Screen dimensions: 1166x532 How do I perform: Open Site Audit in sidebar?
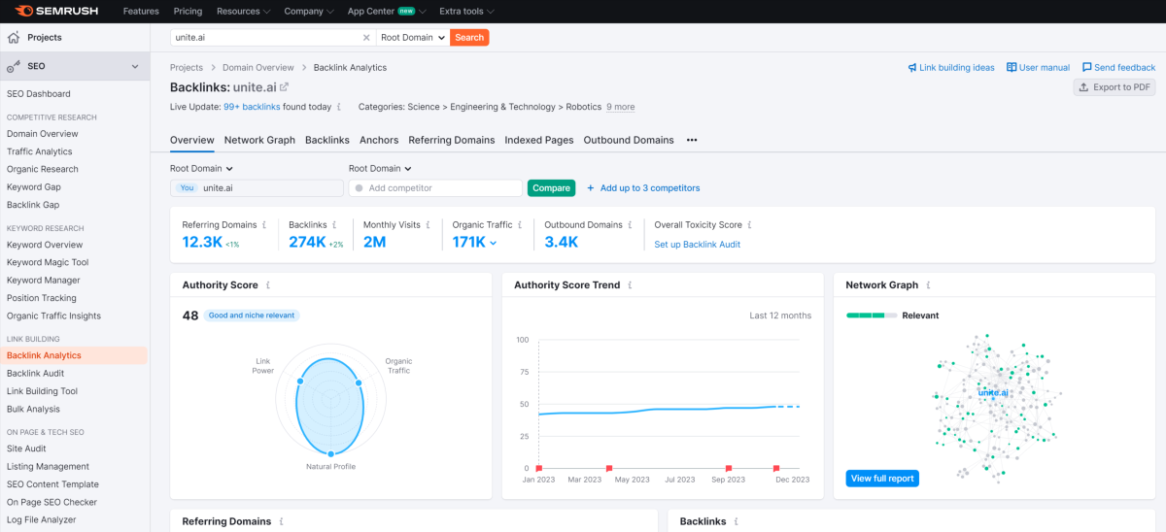(26, 449)
